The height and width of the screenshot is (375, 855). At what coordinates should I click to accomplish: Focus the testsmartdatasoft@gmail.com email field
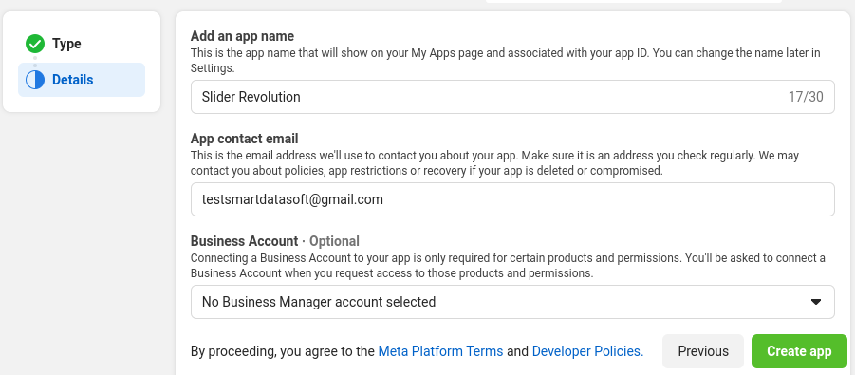pos(512,199)
